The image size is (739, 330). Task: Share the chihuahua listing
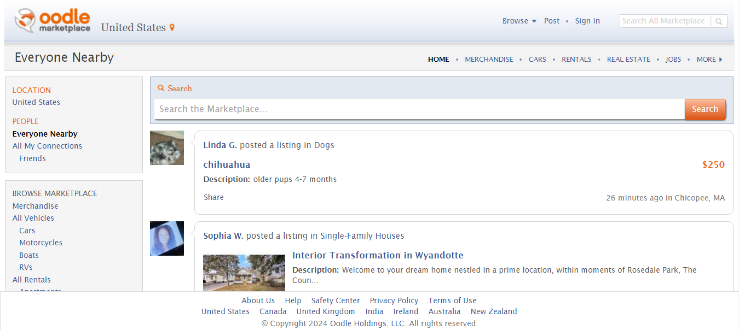tap(213, 197)
